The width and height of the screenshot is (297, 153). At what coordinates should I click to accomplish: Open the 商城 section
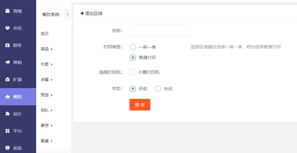(18, 11)
